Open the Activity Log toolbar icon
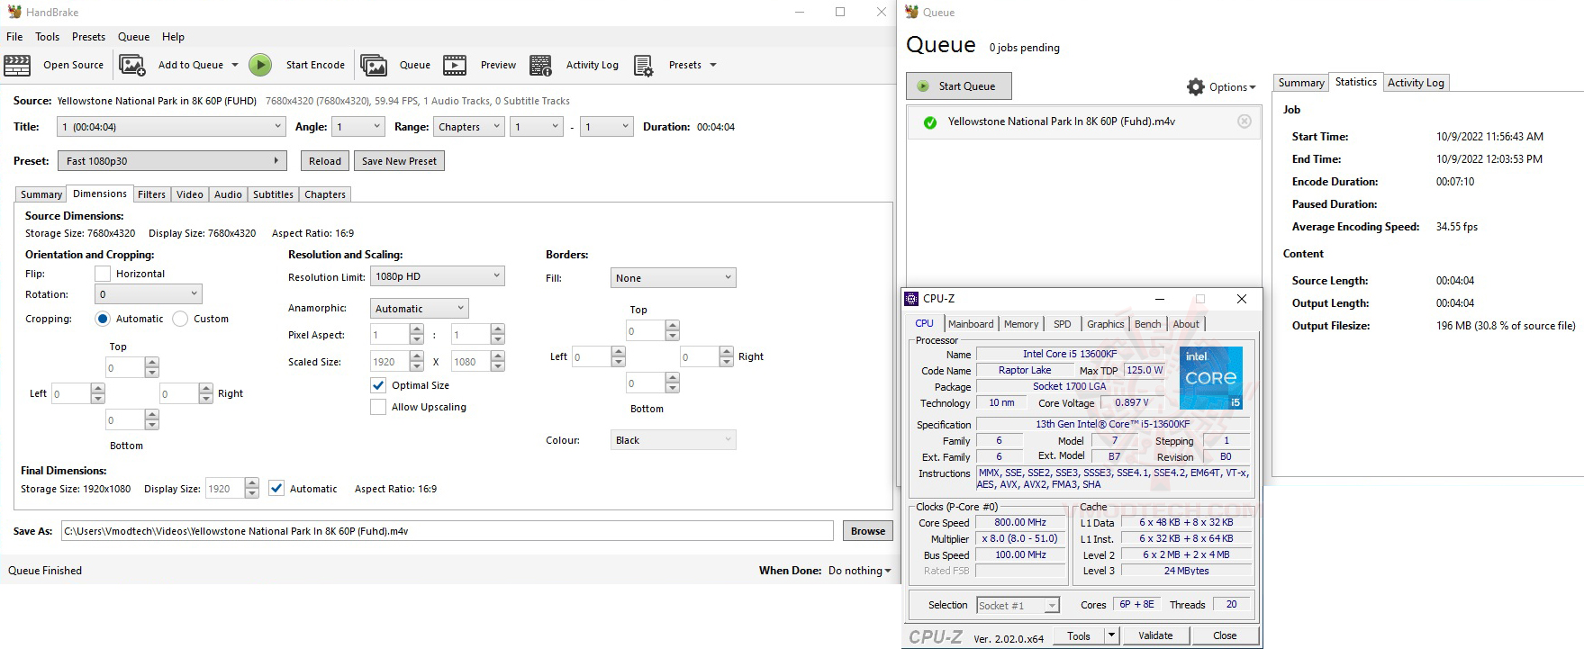1584x649 pixels. coord(540,65)
